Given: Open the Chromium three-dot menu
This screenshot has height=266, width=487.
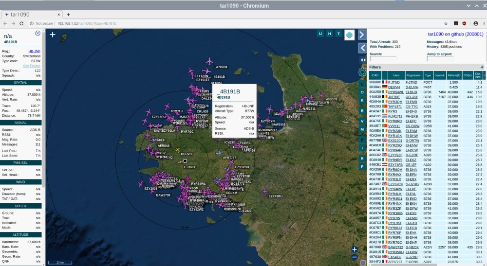Looking at the screenshot, I should (484, 23).
